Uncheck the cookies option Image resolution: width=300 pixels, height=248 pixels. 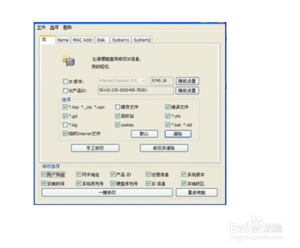[117, 125]
